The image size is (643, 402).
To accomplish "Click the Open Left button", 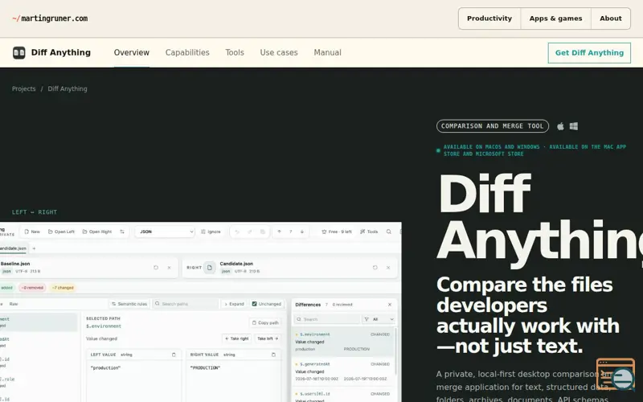I will (x=62, y=232).
